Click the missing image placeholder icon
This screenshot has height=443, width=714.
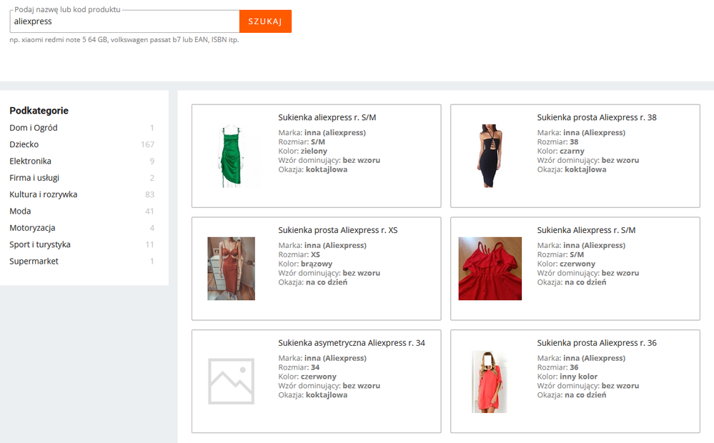[x=231, y=381]
